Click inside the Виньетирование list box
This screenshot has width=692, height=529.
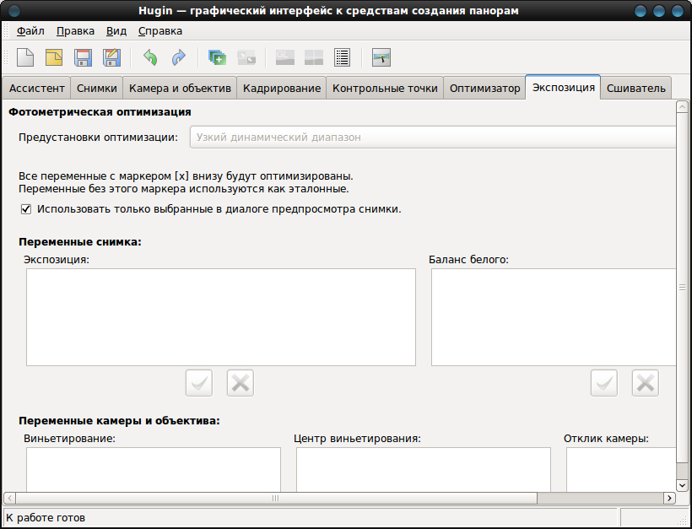click(x=154, y=469)
